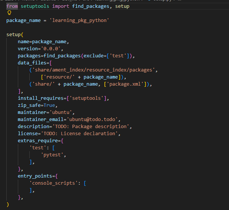Image resolution: width=229 pixels, height=210 pixels.
Task: Click the highlighted 'from' keyword
Action: click(x=12, y=6)
